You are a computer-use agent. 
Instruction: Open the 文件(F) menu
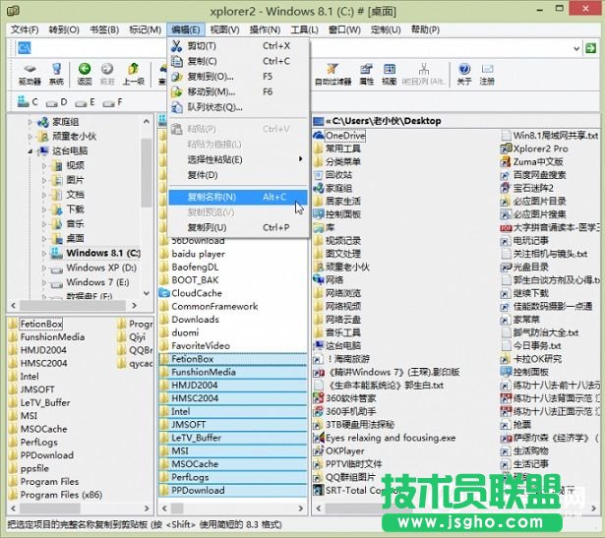coord(25,30)
